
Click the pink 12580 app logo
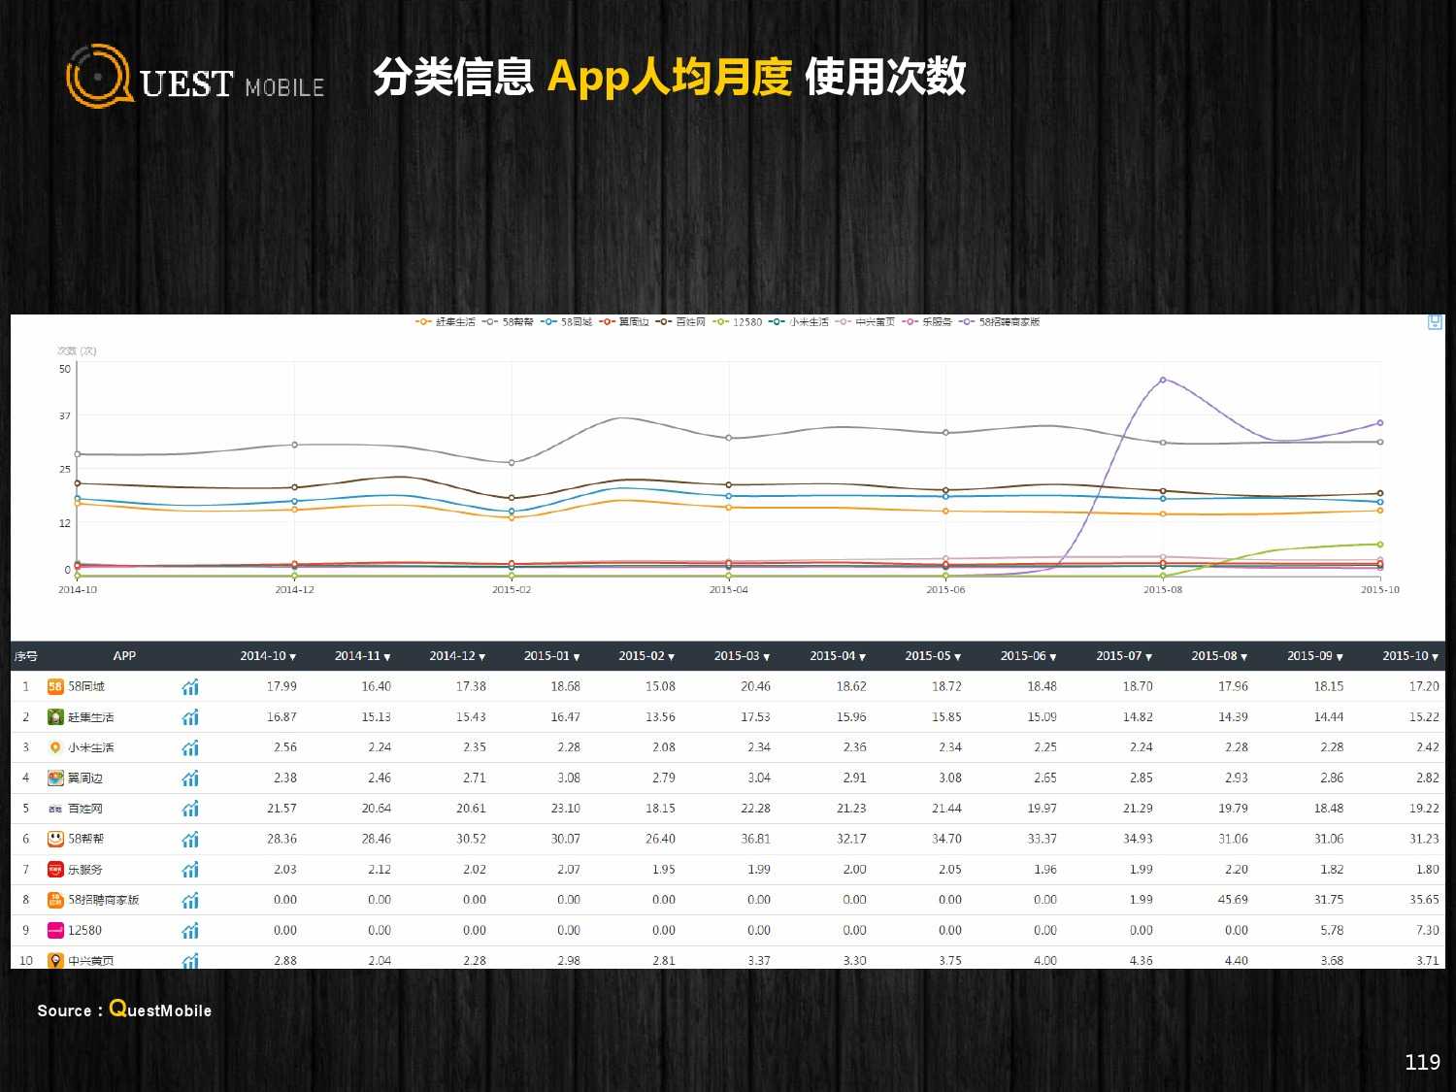click(55, 930)
